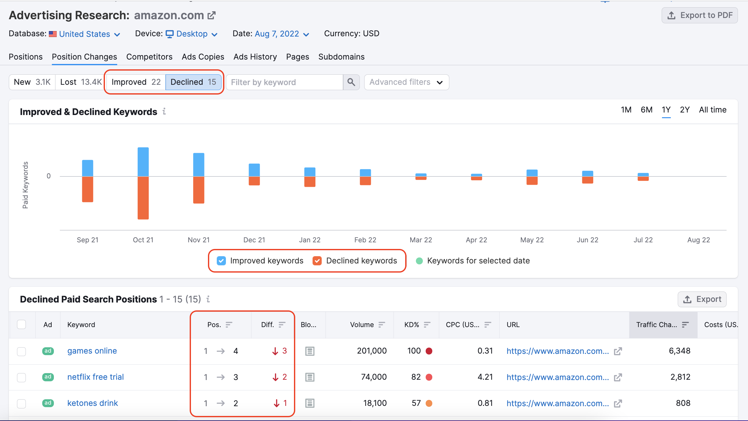Click the external link icon next to the ketones drink URL
Image resolution: width=748 pixels, height=421 pixels.
[x=618, y=403]
